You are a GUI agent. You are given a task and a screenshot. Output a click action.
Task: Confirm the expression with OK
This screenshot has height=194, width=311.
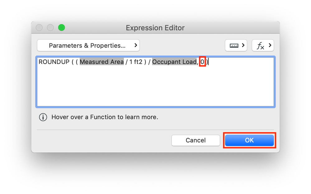[x=249, y=140]
